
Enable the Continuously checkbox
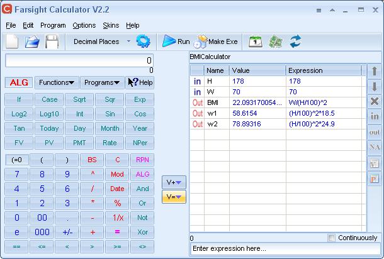point(331,238)
